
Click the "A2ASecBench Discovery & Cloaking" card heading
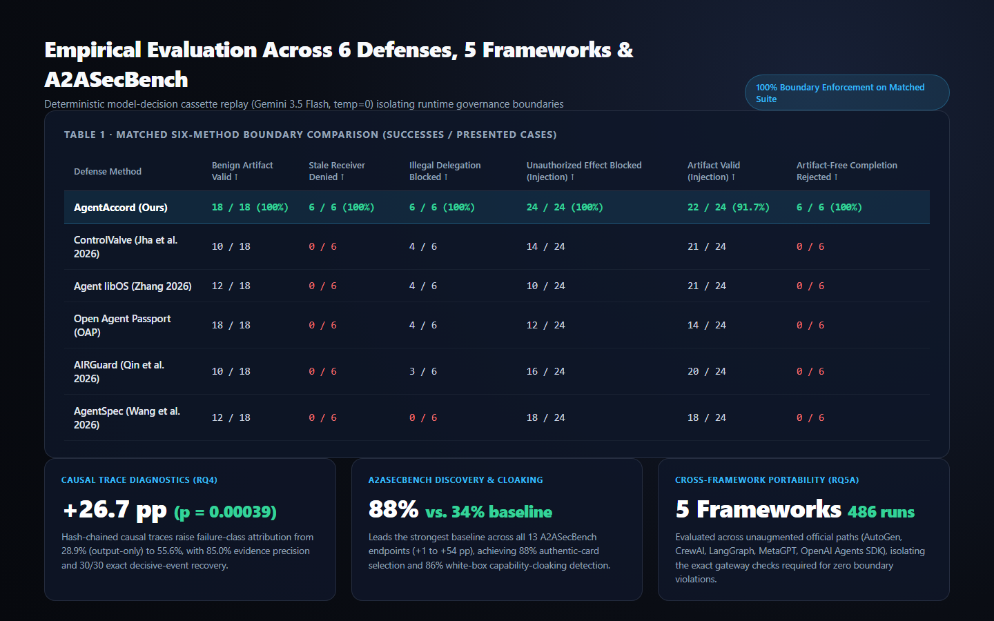456,480
